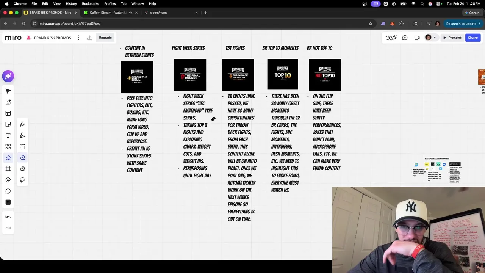The width and height of the screenshot is (485, 273).
Task: Choose the Highlighter in drawing submenu
Action: click(22, 135)
